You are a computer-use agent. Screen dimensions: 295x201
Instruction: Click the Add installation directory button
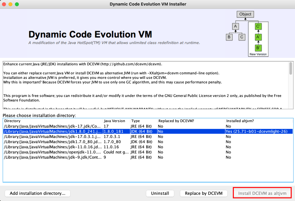38,193
